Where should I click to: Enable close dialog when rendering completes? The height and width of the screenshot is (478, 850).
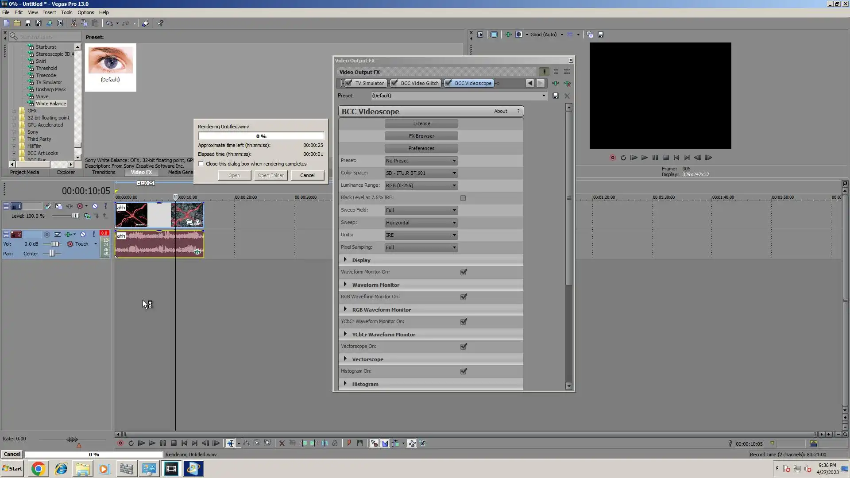click(201, 164)
